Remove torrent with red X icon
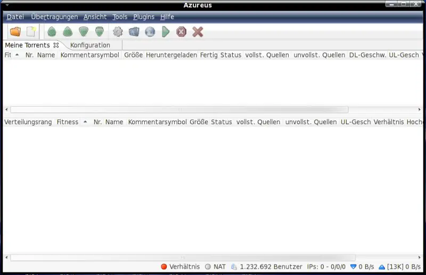This screenshot has width=426, height=275. [x=198, y=32]
